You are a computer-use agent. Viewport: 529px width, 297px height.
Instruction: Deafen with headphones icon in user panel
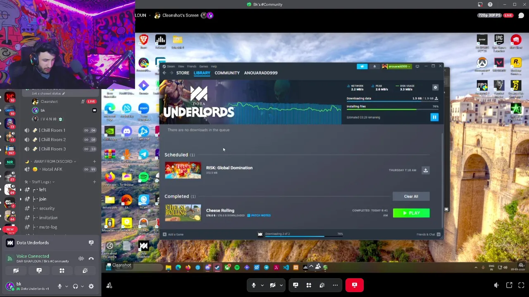pos(75,286)
